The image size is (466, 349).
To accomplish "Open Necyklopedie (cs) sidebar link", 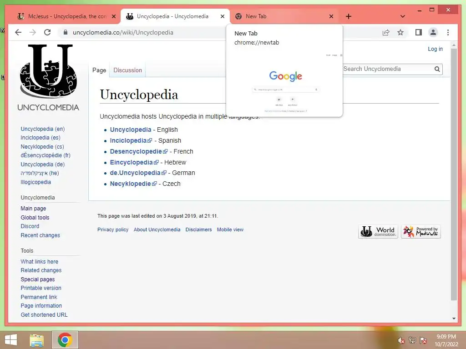I will tap(42, 147).
